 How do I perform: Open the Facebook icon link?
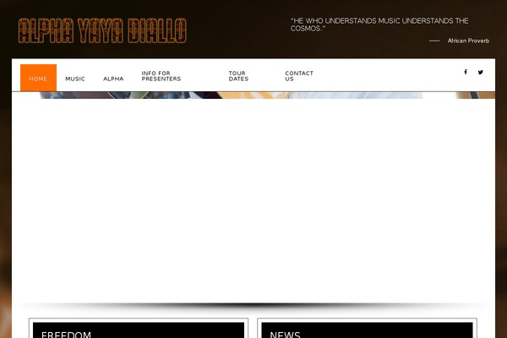[466, 72]
